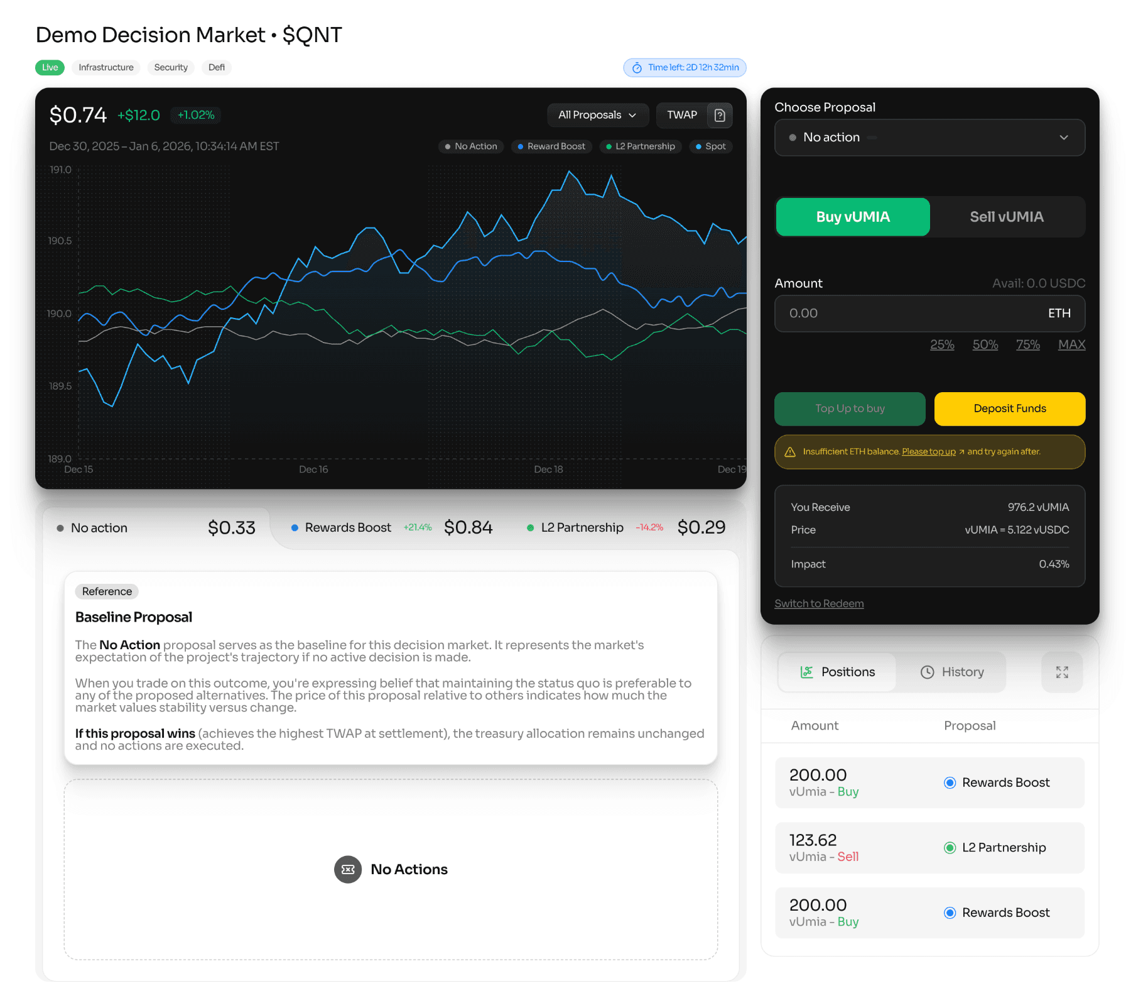Switch to the Sell vUMIA tab
Image resolution: width=1148 pixels, height=998 pixels.
(x=1007, y=216)
